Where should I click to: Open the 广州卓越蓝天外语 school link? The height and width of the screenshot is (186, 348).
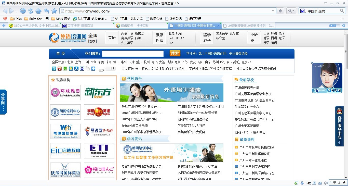247,88
